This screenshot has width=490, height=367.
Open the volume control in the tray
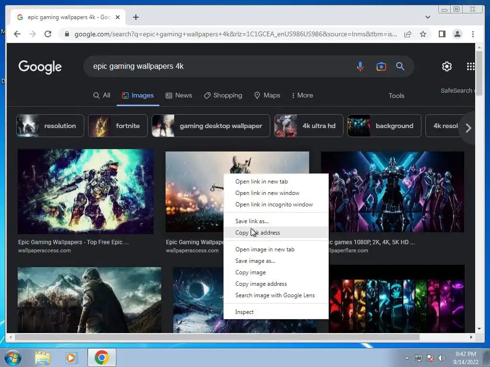[441, 358]
